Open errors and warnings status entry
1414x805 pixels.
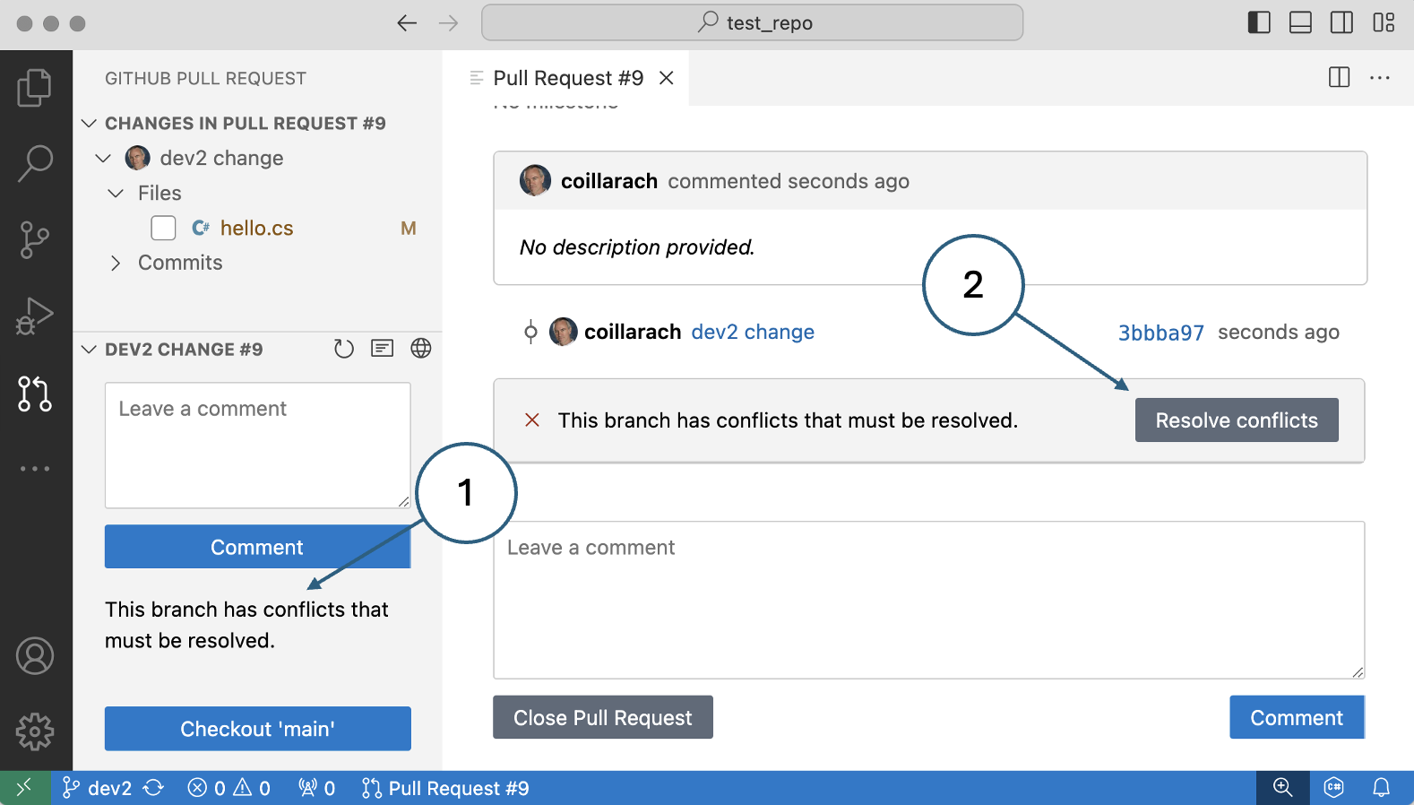pos(228,788)
